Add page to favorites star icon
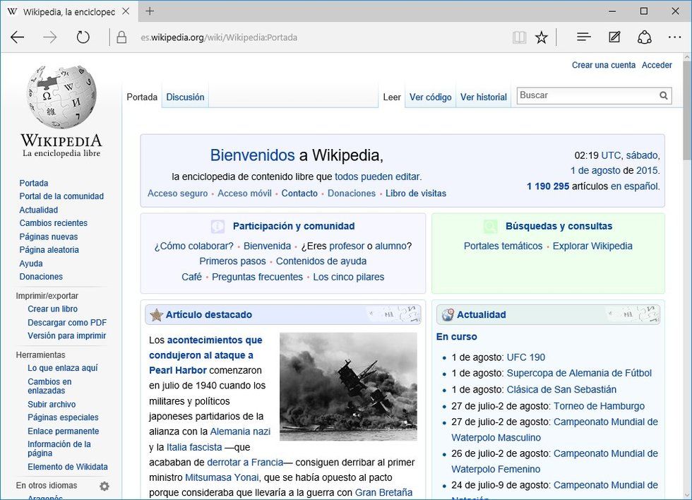This screenshot has height=500, width=692. click(x=542, y=37)
